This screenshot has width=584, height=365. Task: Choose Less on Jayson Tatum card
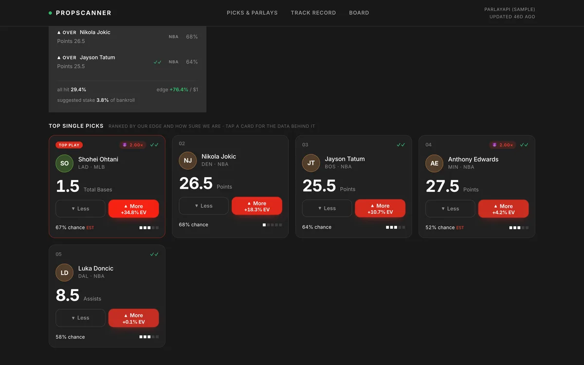tap(327, 208)
